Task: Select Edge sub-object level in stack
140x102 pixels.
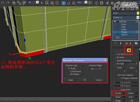Action: 123,27
